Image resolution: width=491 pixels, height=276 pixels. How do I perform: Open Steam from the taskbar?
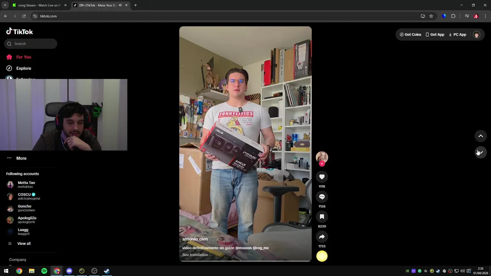tap(107, 271)
